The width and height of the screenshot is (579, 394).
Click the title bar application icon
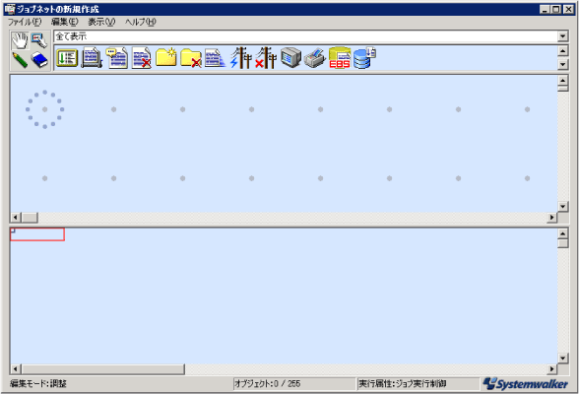click(9, 9)
